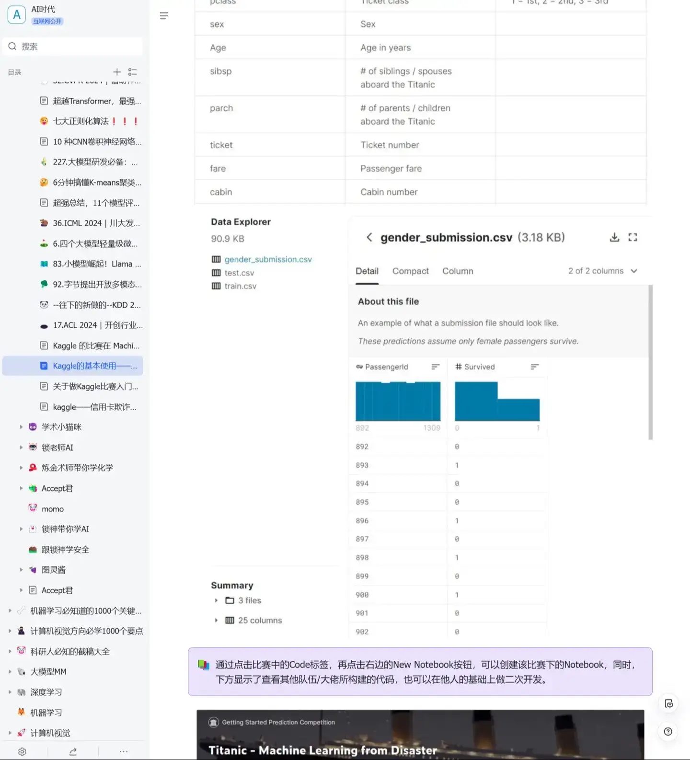Download gender_submission.csv file
The width and height of the screenshot is (690, 760).
(614, 237)
